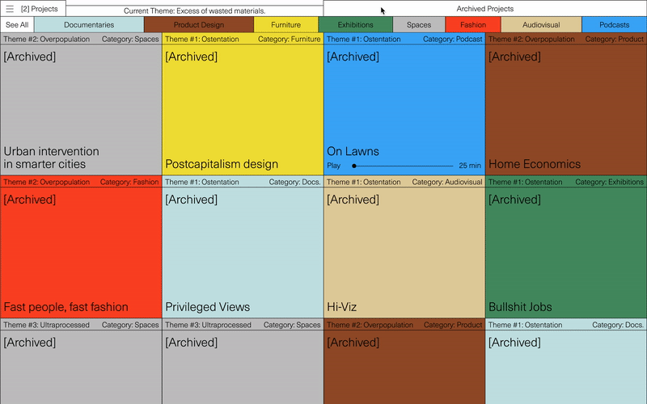Click Theme #2: Overpopulation on Home Economics card
Screen dimensions: 647x404
531,39
